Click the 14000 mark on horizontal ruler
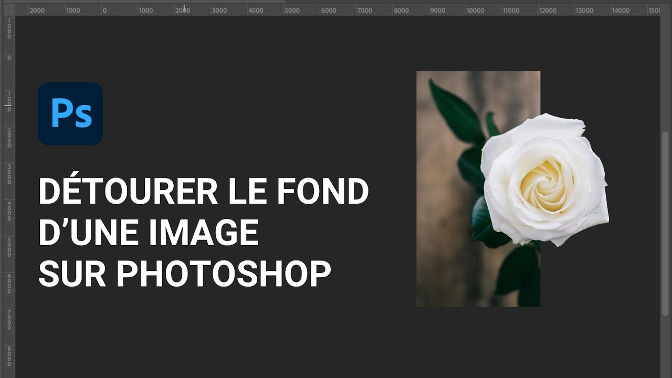The width and height of the screenshot is (672, 378). 621,10
